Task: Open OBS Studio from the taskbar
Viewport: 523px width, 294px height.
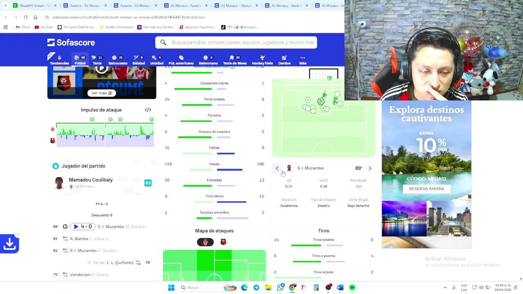Action: tap(328, 287)
